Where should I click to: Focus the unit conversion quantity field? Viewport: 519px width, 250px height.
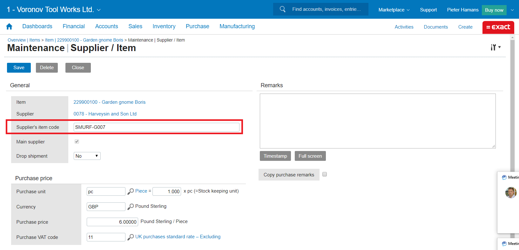(x=167, y=192)
